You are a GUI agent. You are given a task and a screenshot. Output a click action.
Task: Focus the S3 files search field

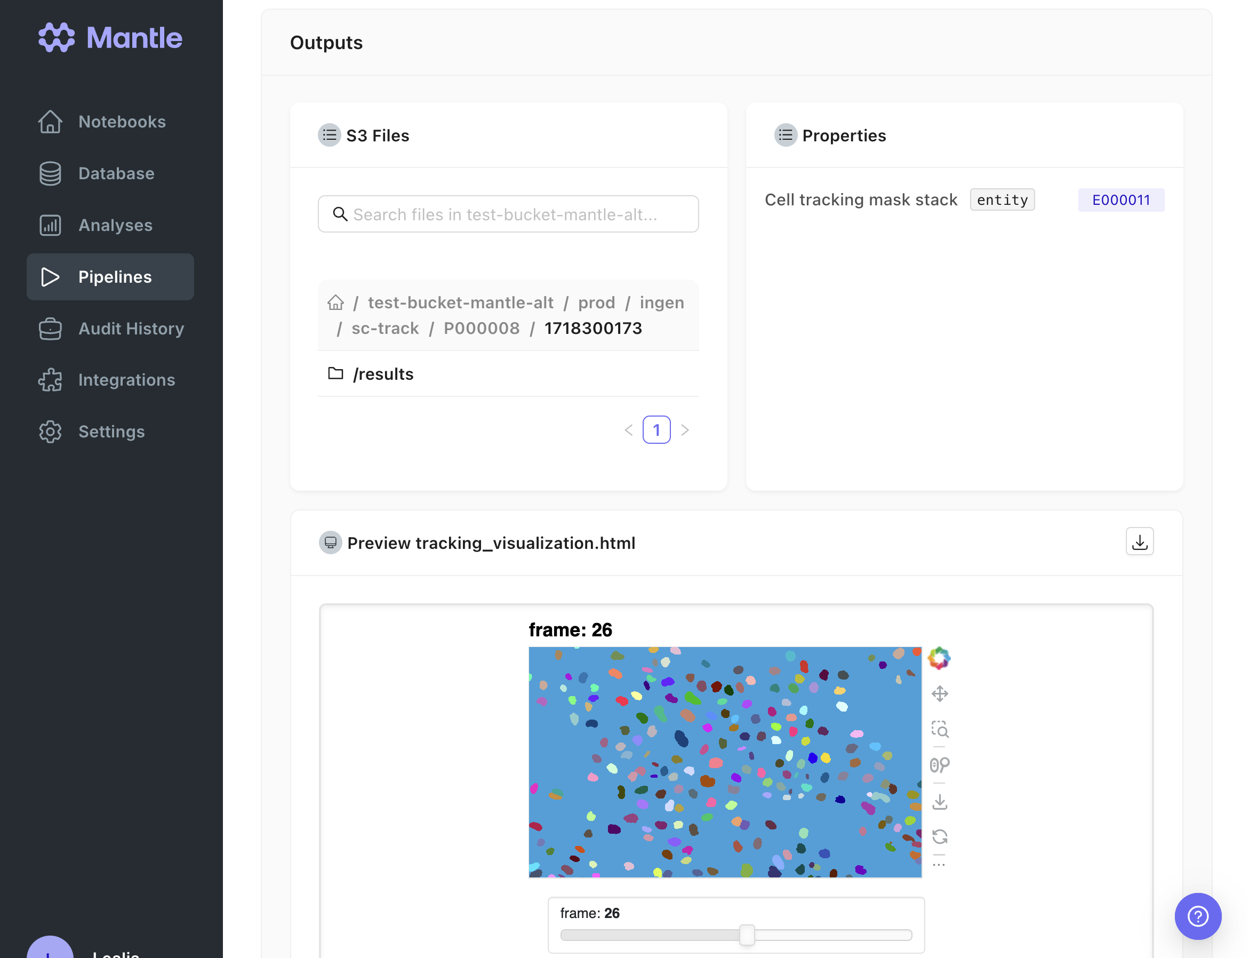coord(507,214)
